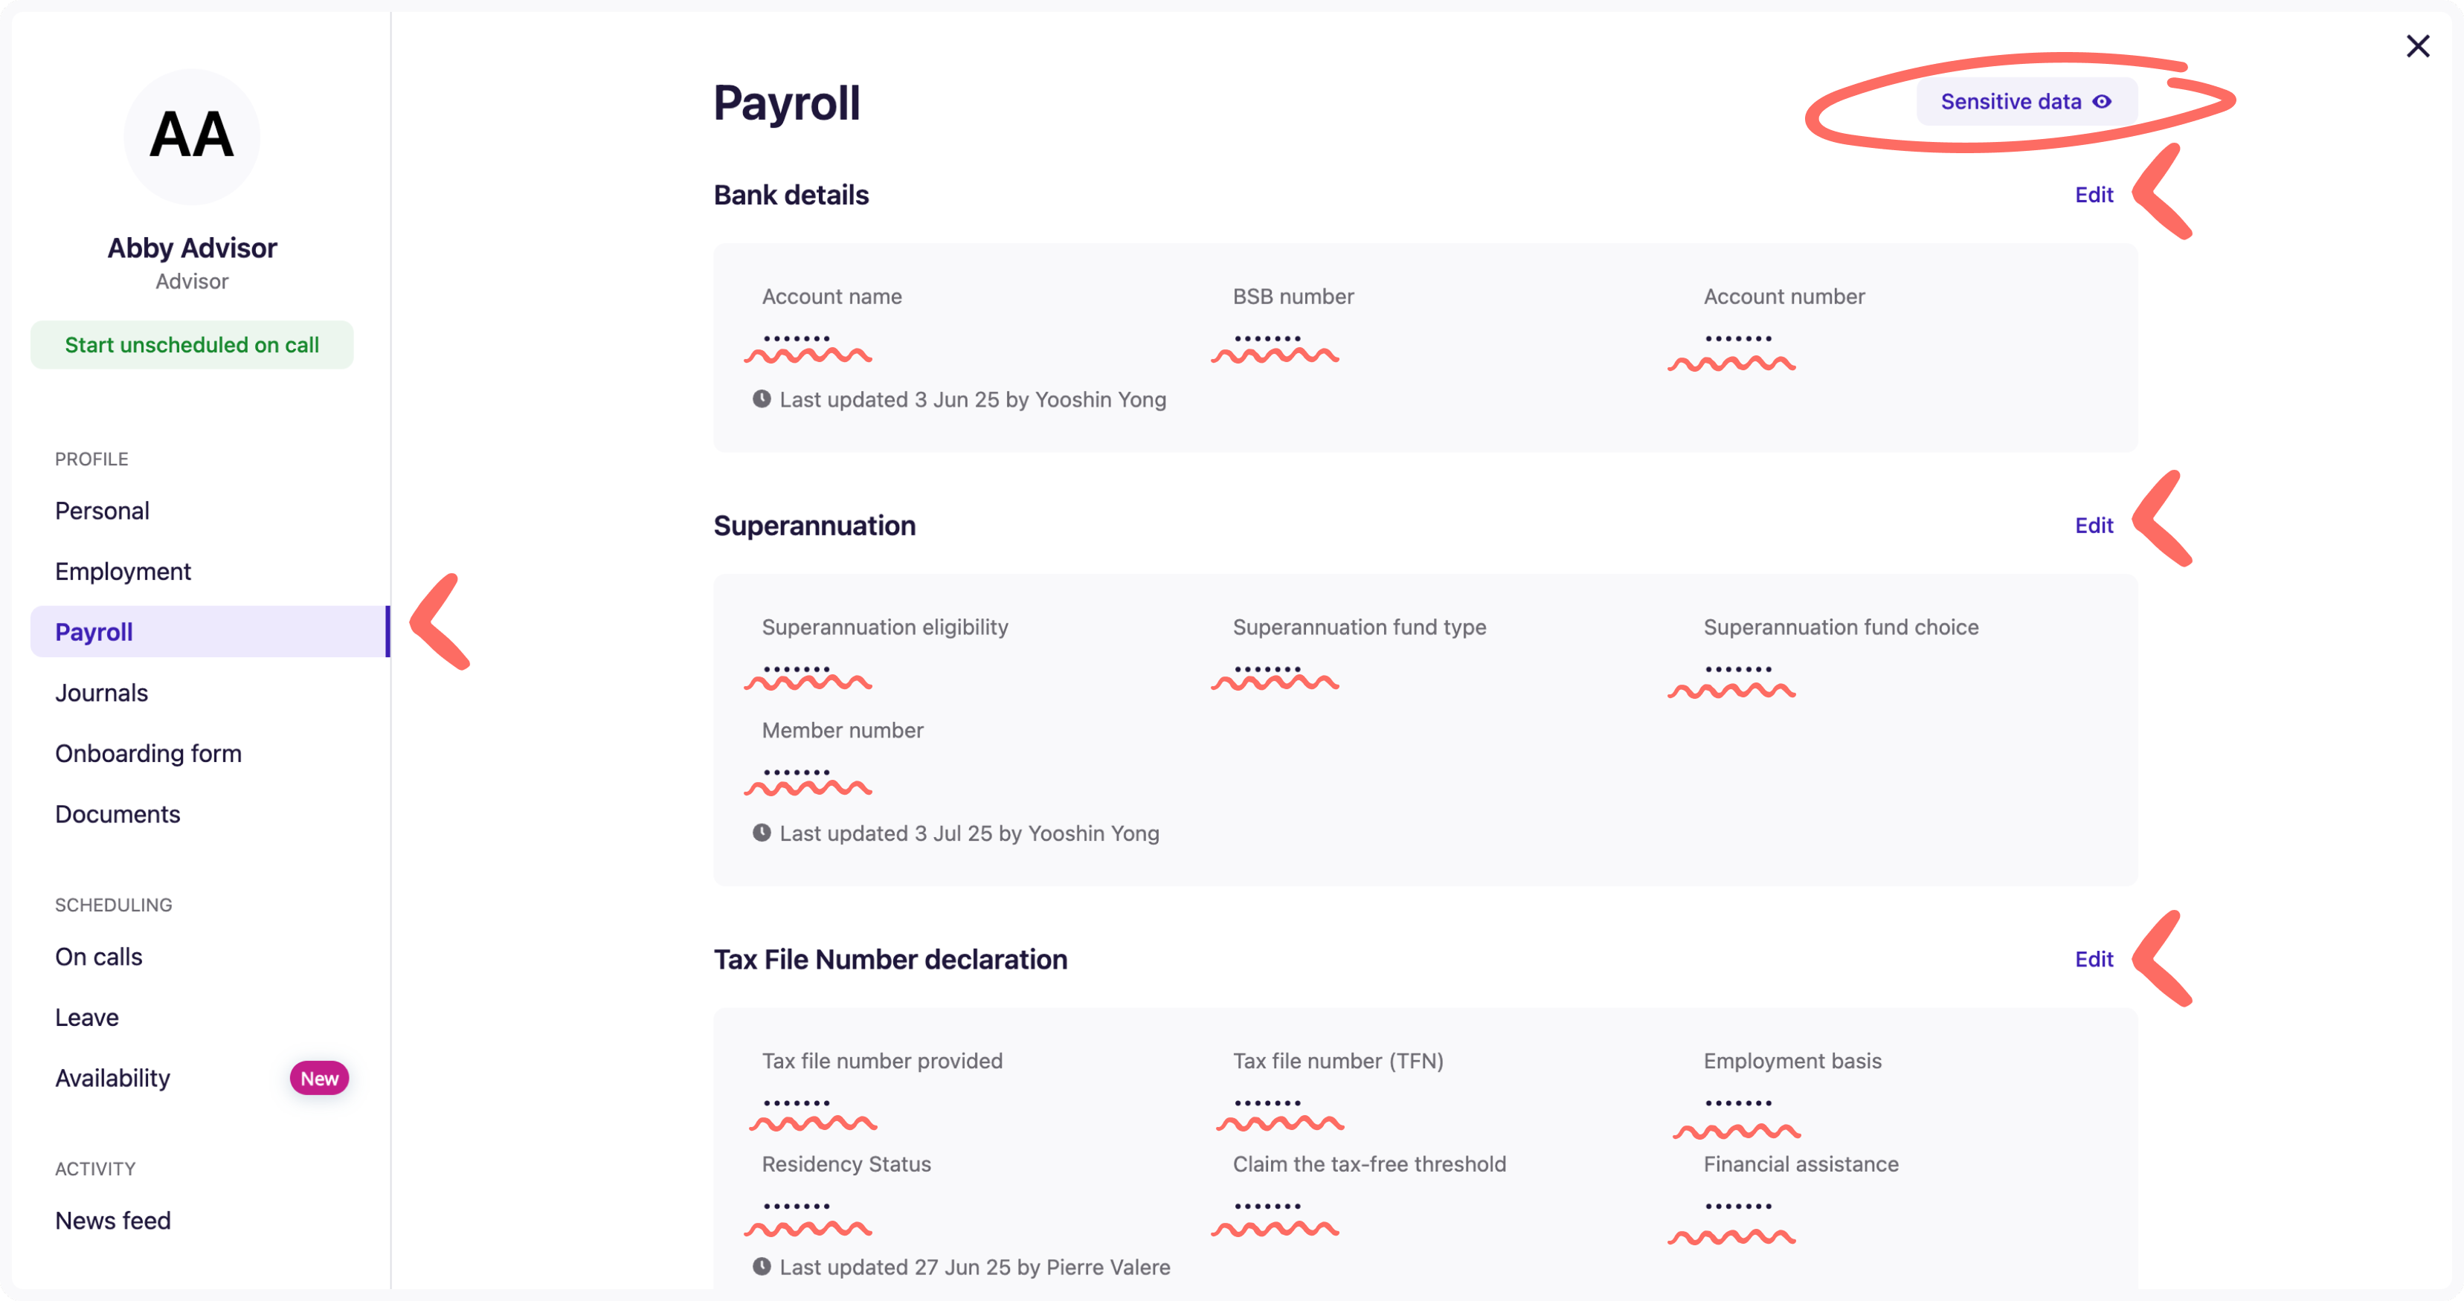View On calls scheduling page
Image resolution: width=2464 pixels, height=1301 pixels.
tap(98, 957)
